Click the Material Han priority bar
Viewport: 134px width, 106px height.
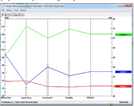[5, 94]
